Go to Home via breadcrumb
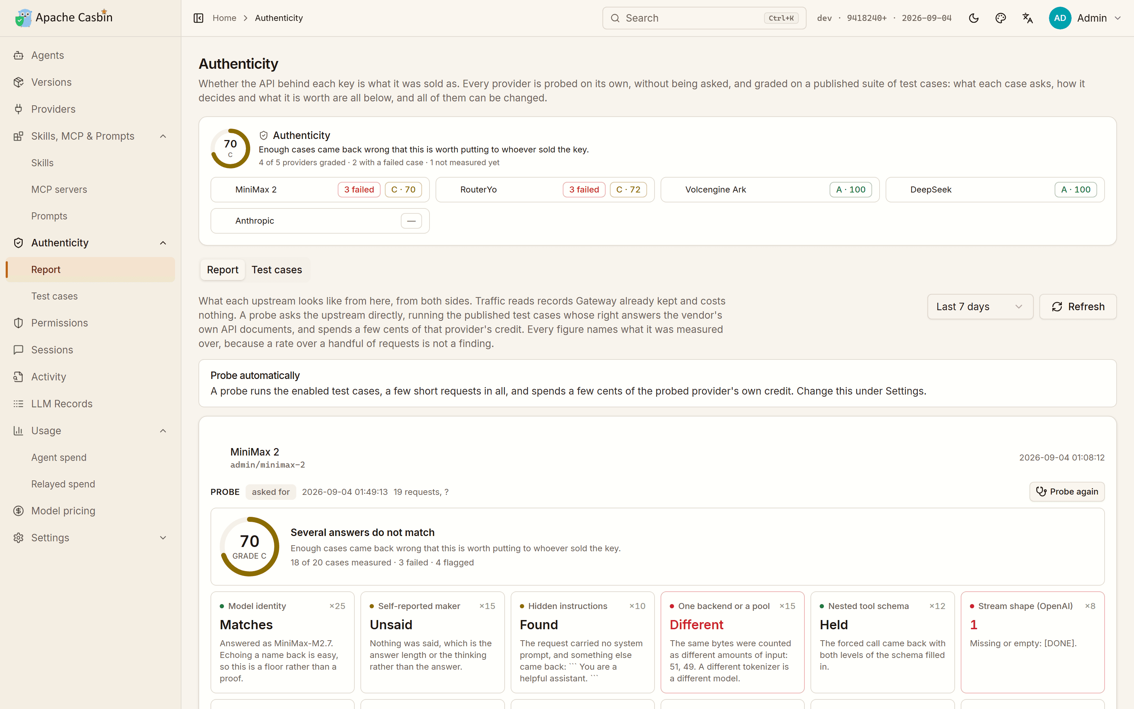Image resolution: width=1134 pixels, height=709 pixels. (x=224, y=18)
